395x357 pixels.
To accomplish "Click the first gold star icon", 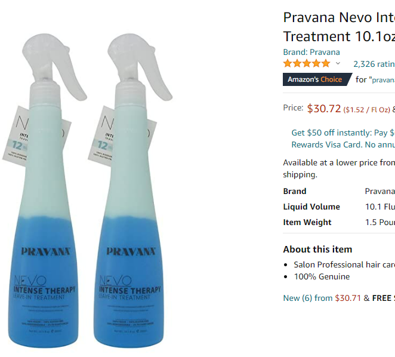I will (288, 63).
